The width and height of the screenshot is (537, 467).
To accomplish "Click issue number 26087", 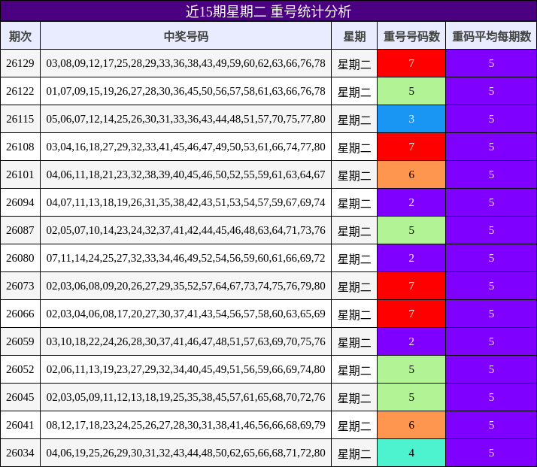I will [20, 230].
